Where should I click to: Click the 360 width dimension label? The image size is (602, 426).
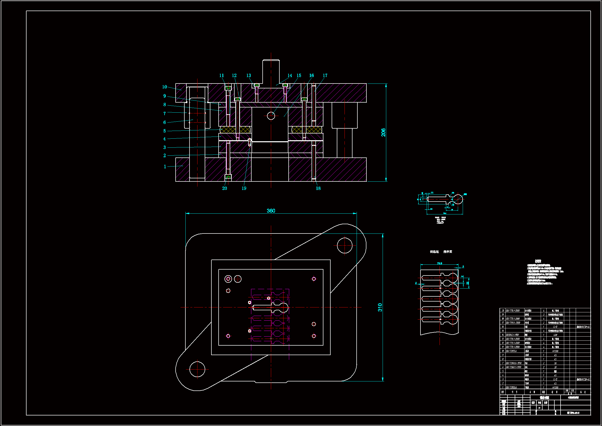point(271,211)
